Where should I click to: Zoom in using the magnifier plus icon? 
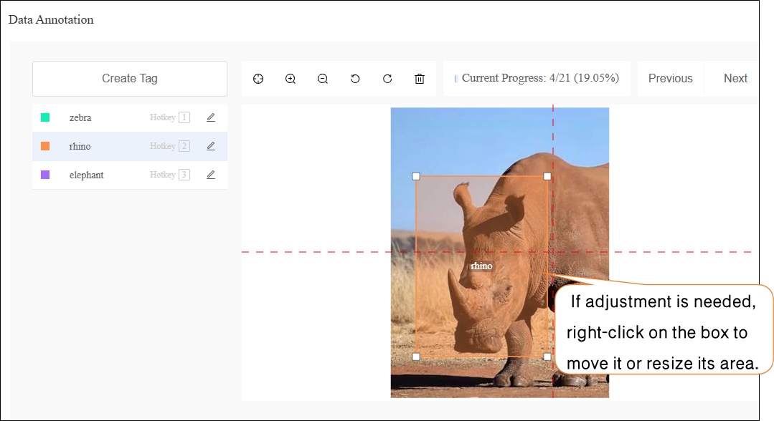click(x=291, y=79)
